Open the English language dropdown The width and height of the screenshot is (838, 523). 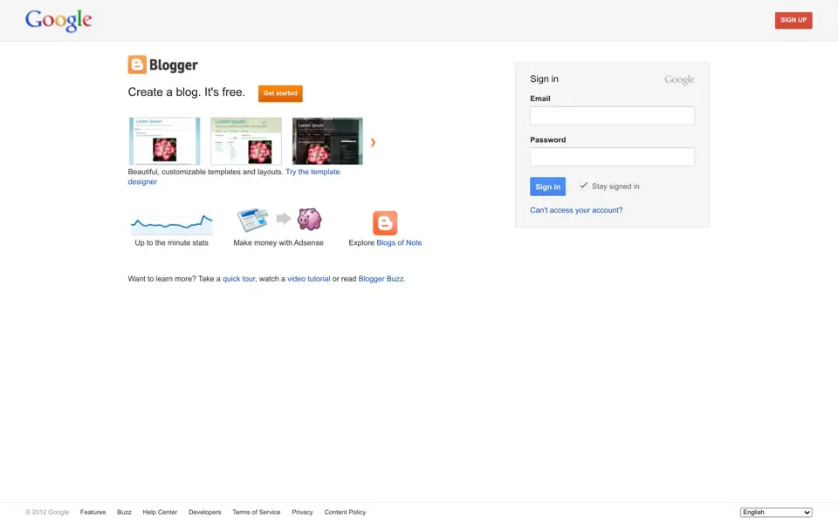click(776, 513)
